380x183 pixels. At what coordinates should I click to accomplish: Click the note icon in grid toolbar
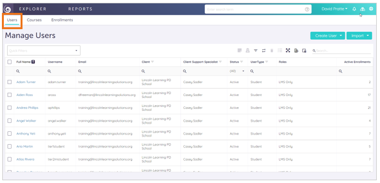(x=239, y=50)
